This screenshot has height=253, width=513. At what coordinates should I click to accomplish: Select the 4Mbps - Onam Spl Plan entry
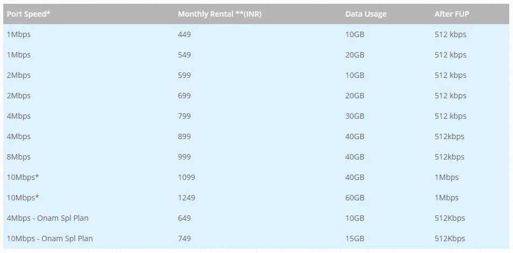click(x=47, y=218)
